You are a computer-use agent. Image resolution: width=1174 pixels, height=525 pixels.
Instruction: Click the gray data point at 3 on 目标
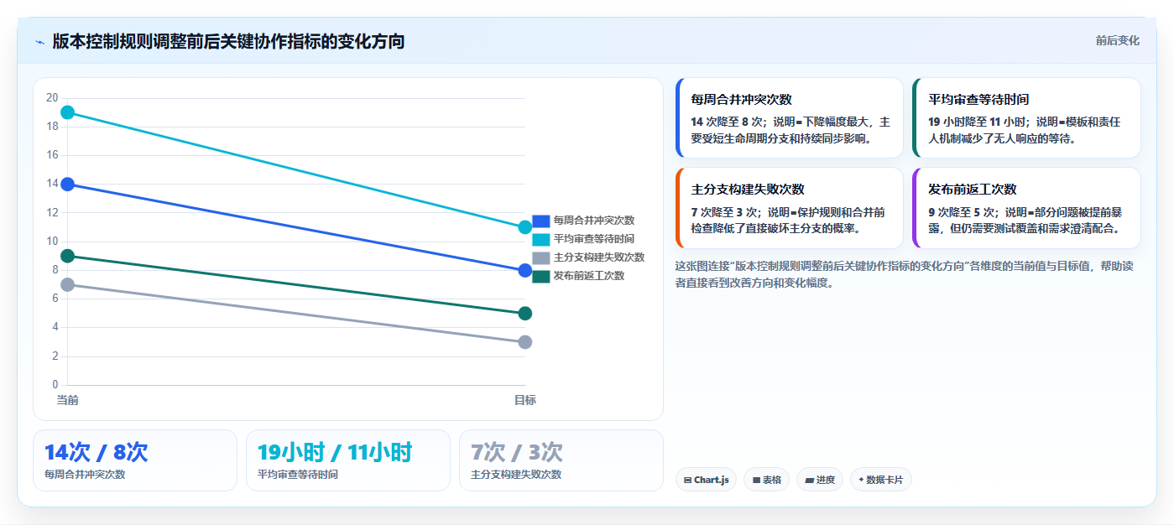pyautogui.click(x=525, y=342)
